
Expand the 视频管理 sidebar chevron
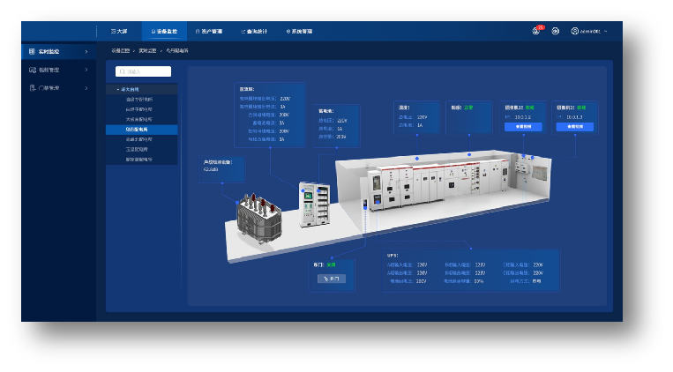86,70
